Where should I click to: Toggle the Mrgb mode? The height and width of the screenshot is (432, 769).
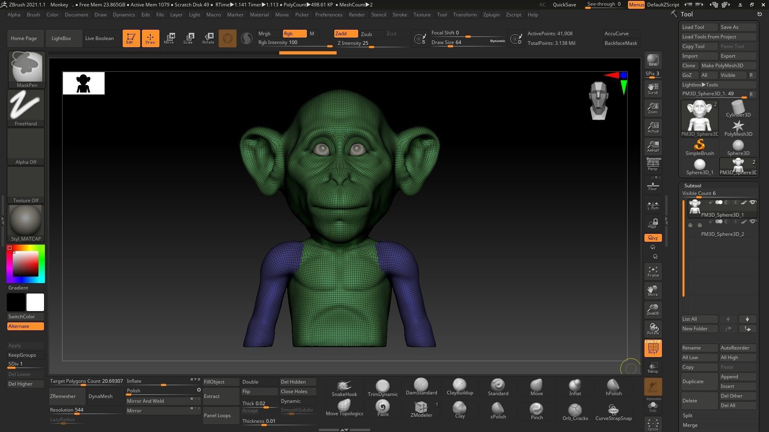269,34
